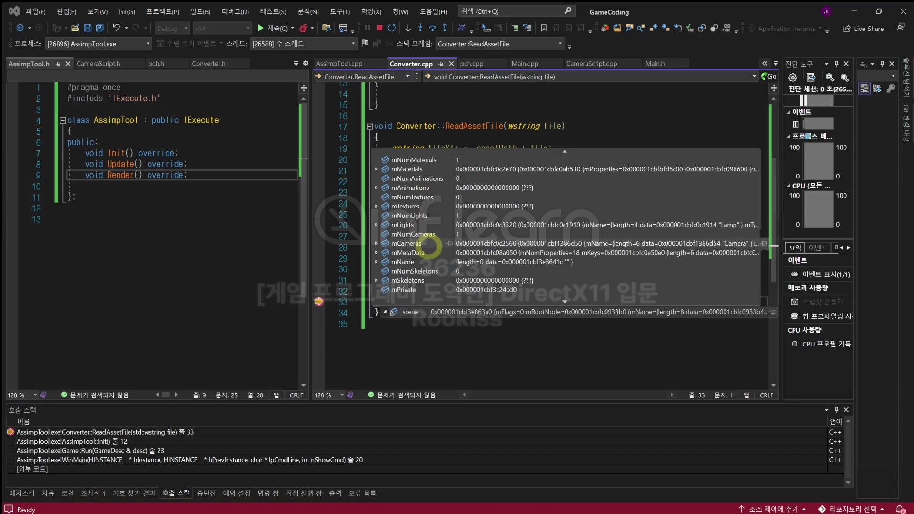Click the Save All toolbar icon
Image resolution: width=914 pixels, height=514 pixels.
(x=99, y=28)
